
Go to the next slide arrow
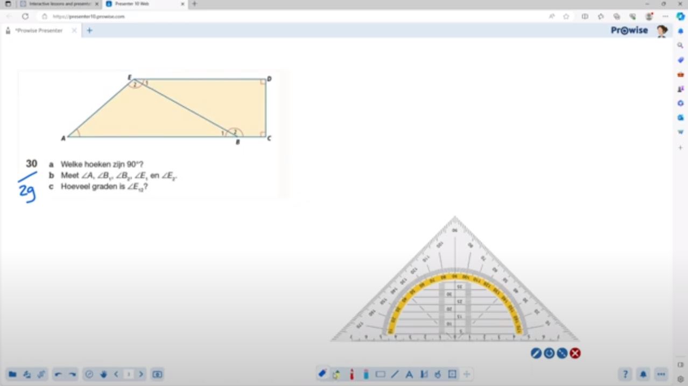click(x=141, y=374)
